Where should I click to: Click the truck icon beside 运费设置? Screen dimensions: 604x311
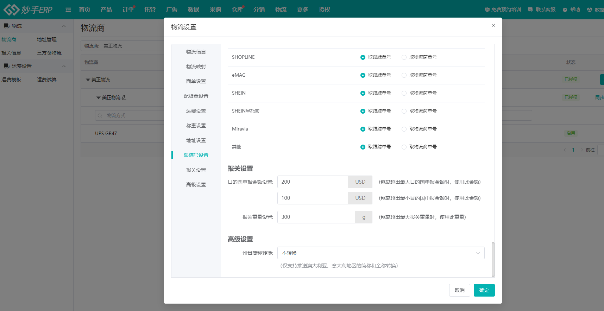coord(7,66)
